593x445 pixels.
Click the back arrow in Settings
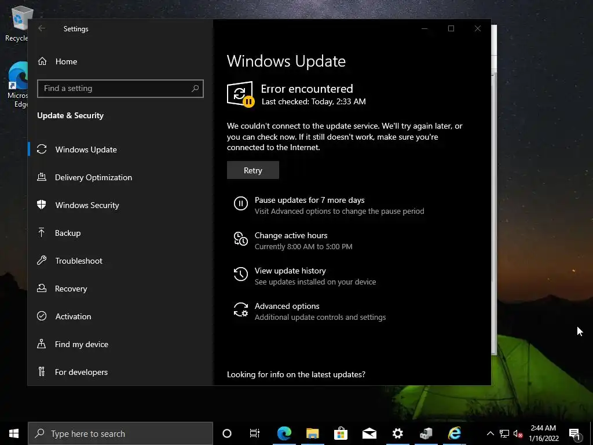42,28
